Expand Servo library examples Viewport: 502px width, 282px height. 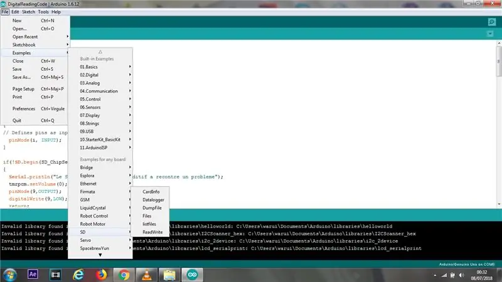pos(100,240)
